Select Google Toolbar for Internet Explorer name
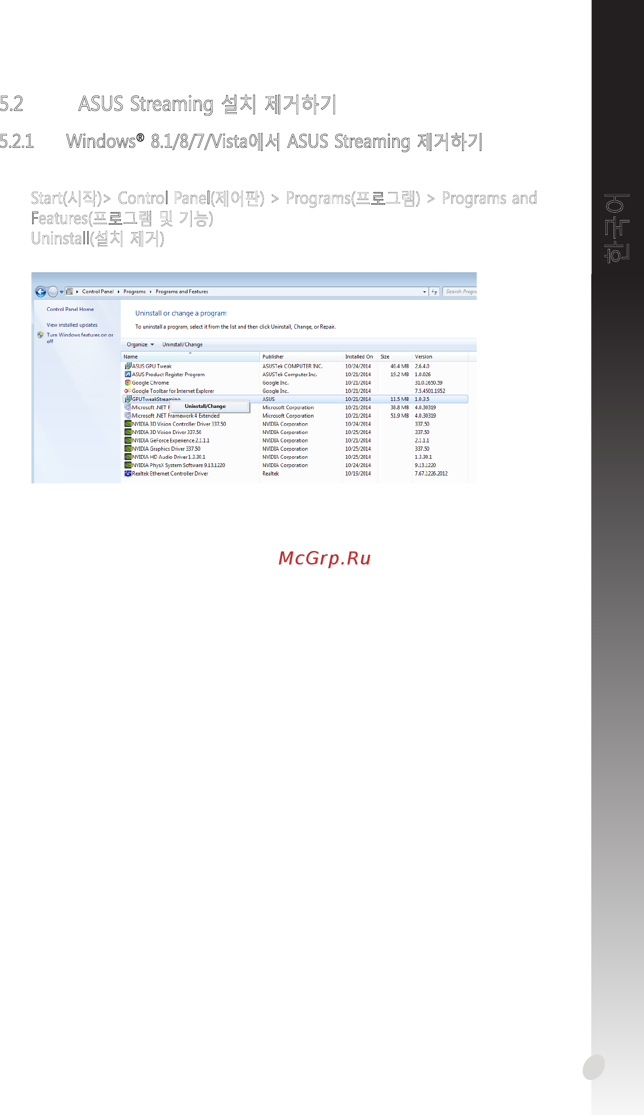This screenshot has width=644, height=1115. click(x=173, y=392)
